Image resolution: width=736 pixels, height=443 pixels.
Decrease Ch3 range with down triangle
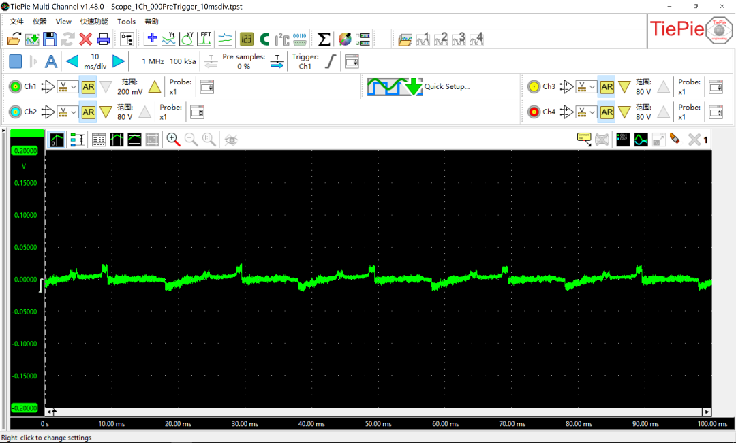(624, 86)
